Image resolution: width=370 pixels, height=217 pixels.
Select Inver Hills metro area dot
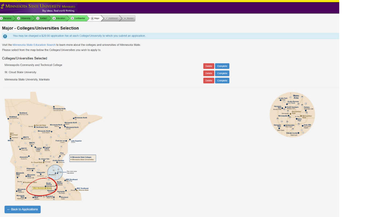tap(303, 126)
